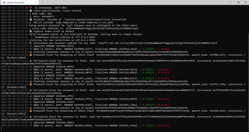
Task: Click the '[0xea23…7dfb]' extrinsics text
Action: pos(16,114)
